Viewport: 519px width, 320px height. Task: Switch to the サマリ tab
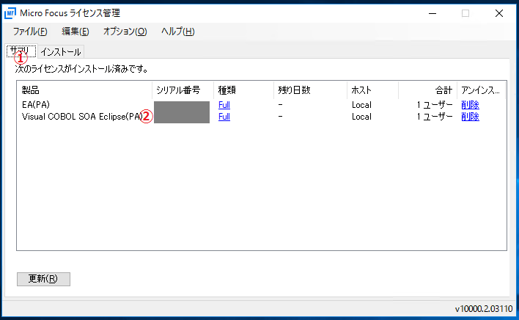pos(20,51)
